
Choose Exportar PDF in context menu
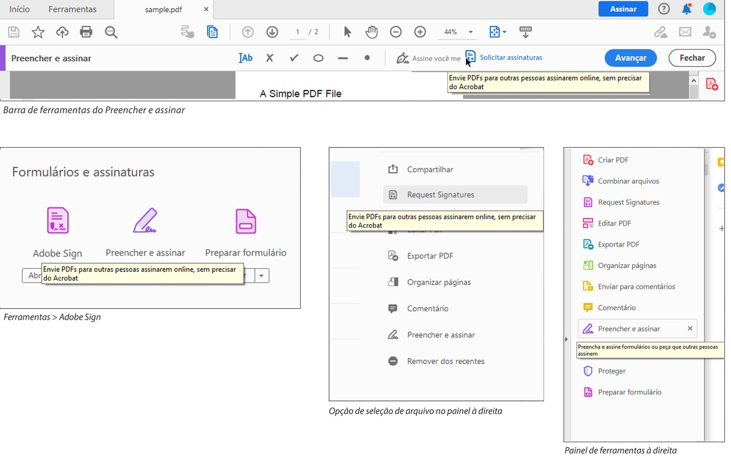pos(430,256)
